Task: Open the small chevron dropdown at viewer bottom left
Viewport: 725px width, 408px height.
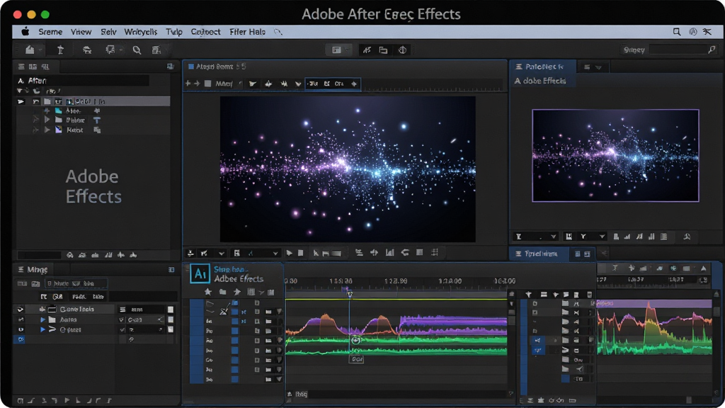Action: pos(222,254)
